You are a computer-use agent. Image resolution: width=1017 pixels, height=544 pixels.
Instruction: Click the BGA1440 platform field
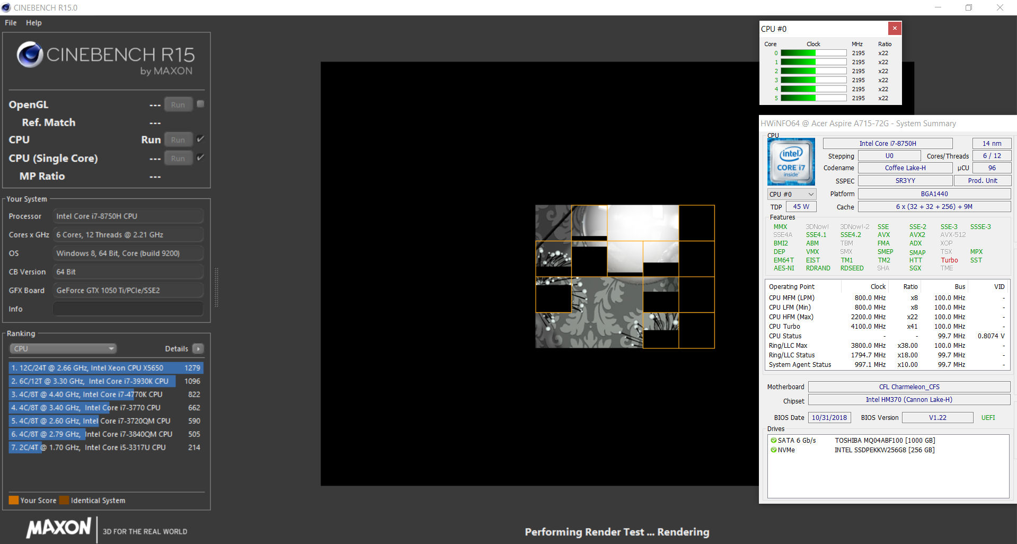[x=934, y=194]
